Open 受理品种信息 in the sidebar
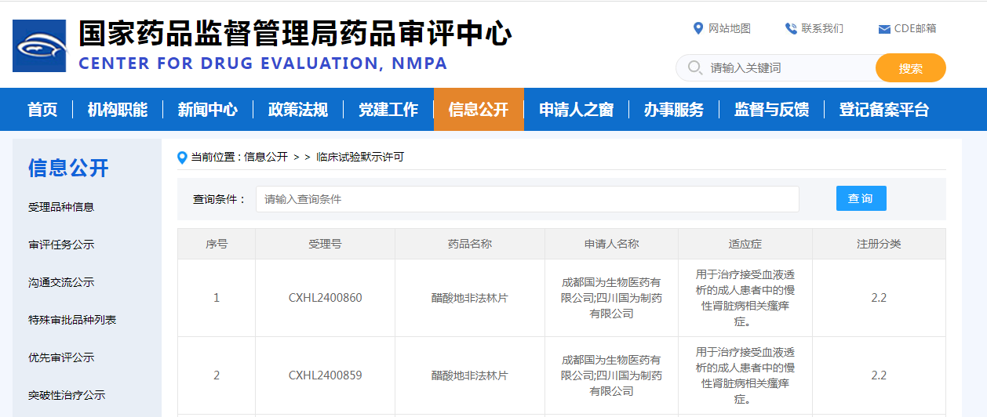The image size is (987, 417). 61,207
